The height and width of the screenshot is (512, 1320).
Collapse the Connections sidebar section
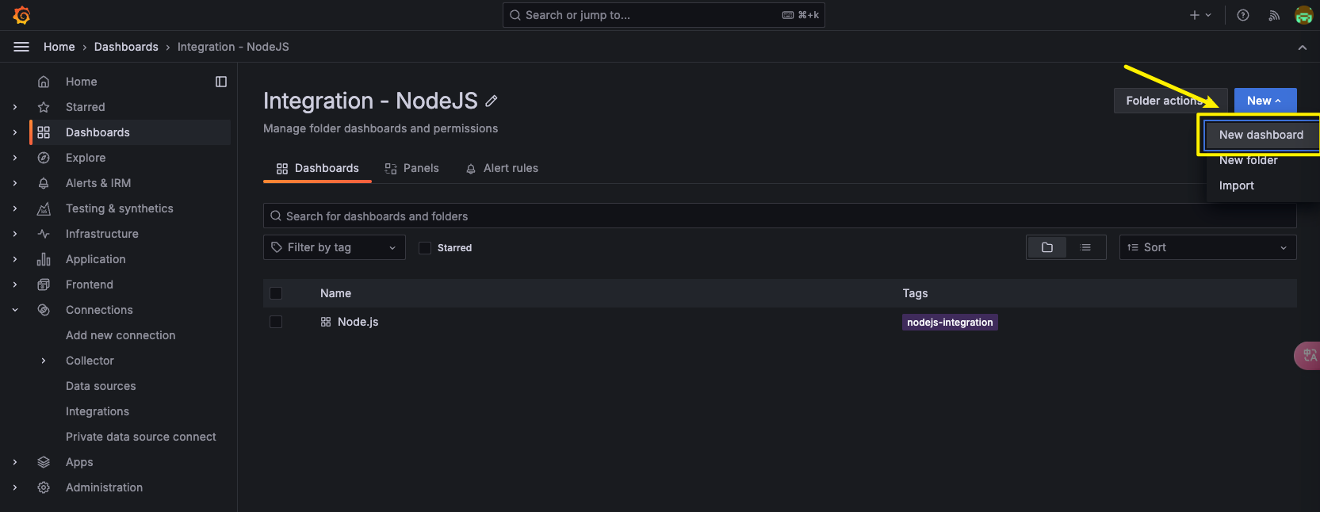(15, 310)
